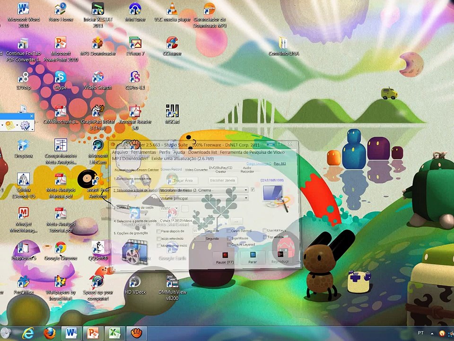Open Microsoft PowerPoint 2010 desktop shortcut

[x=61, y=49]
